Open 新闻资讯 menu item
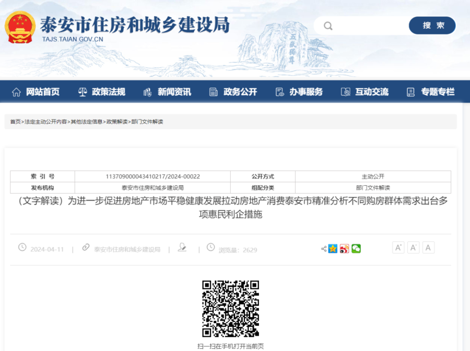 tap(174, 92)
